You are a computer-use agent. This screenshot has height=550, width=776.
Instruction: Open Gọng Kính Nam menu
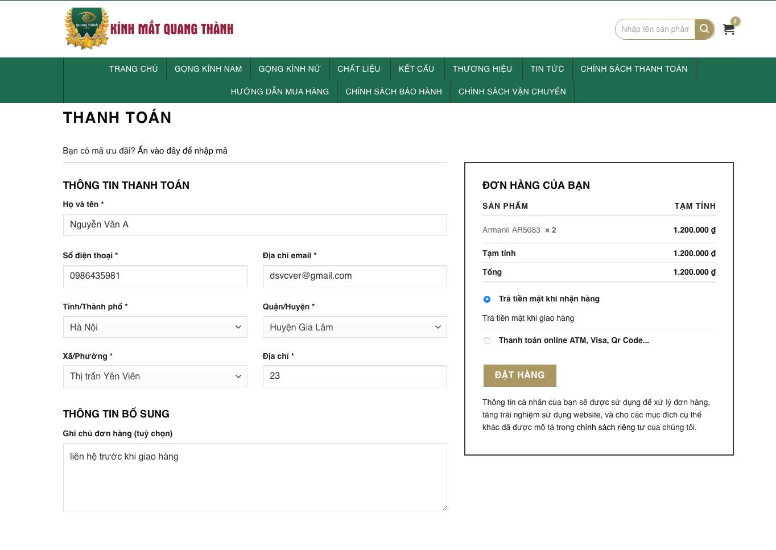coord(208,69)
